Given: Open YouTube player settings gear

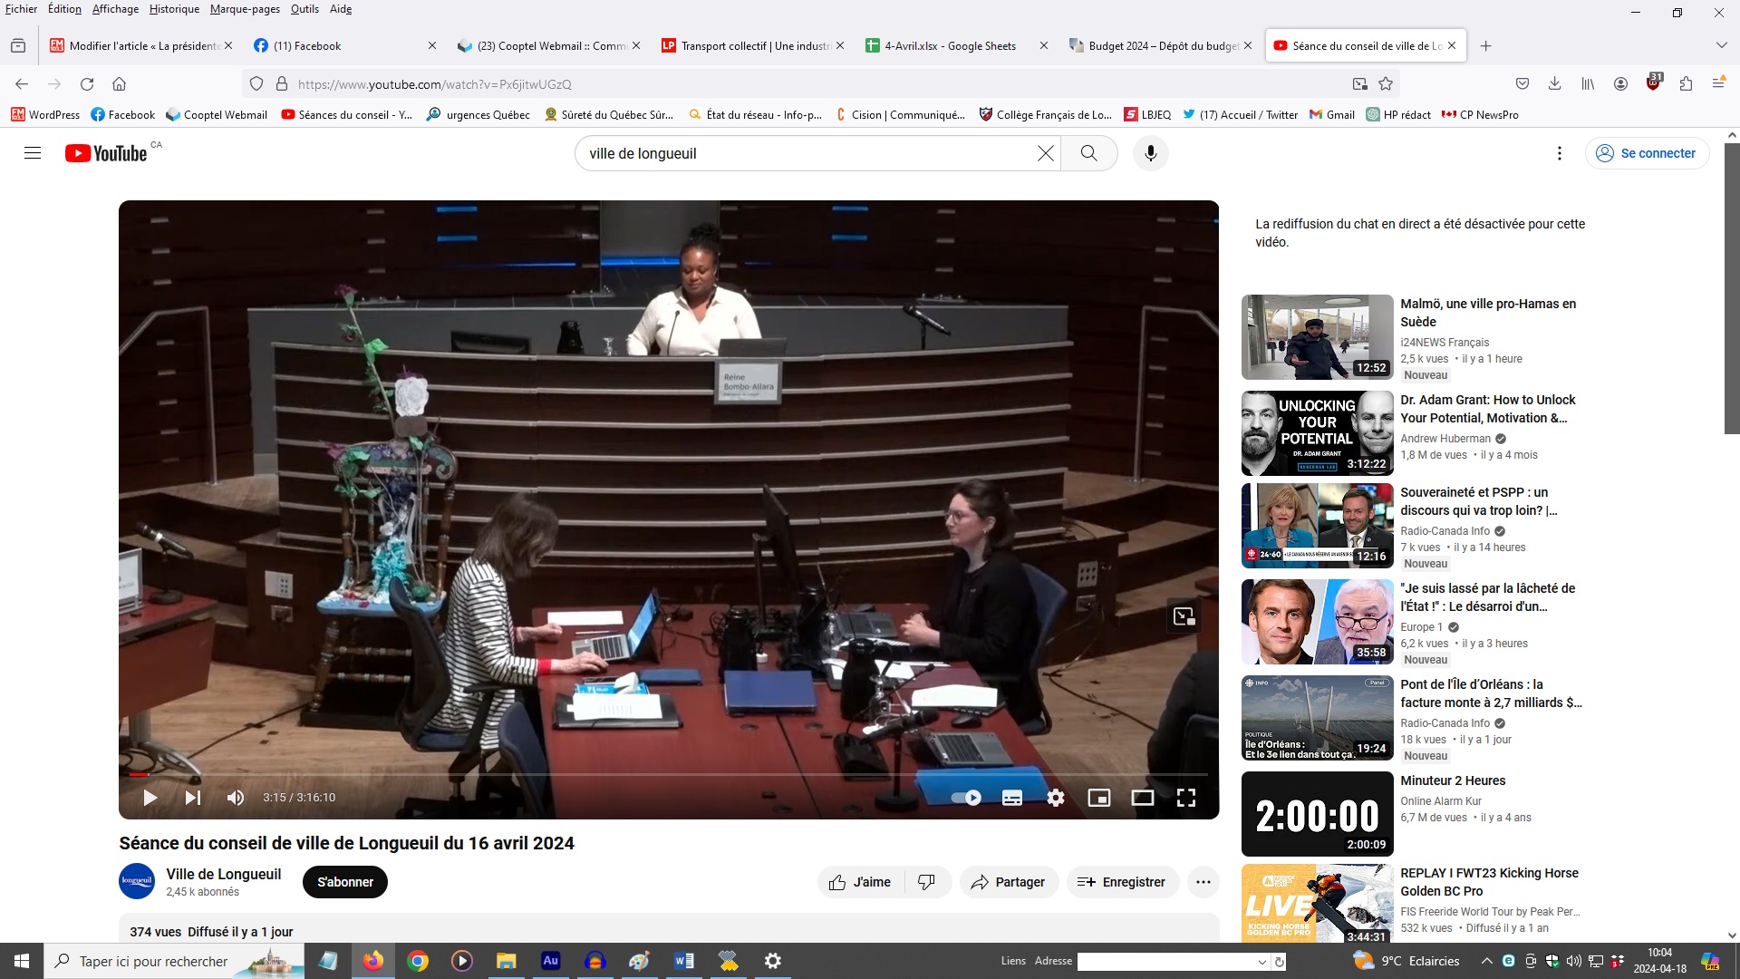Looking at the screenshot, I should 1055,798.
